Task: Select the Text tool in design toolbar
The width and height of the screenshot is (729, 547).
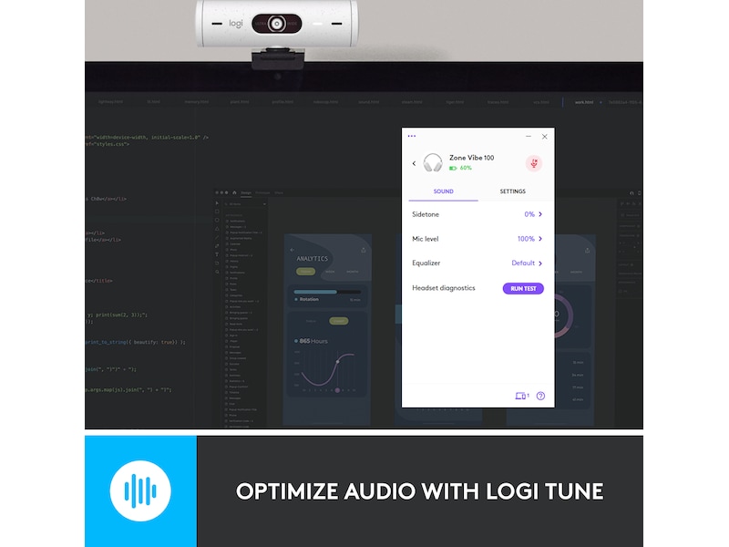Action: pos(217,253)
